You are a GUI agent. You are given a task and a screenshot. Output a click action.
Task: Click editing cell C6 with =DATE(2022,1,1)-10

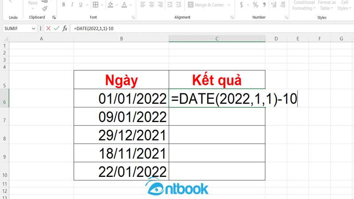click(x=217, y=98)
